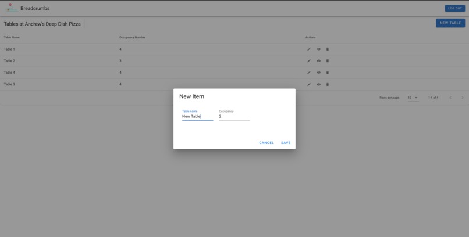
Task: Edit Table 3 using its pencil icon
Action: [309, 84]
